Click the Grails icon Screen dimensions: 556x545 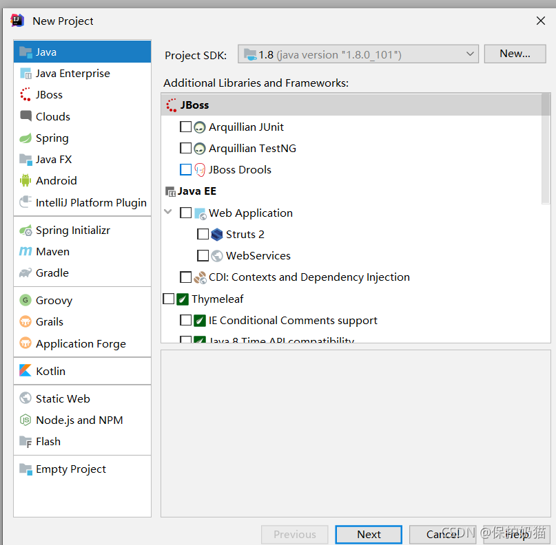[25, 321]
